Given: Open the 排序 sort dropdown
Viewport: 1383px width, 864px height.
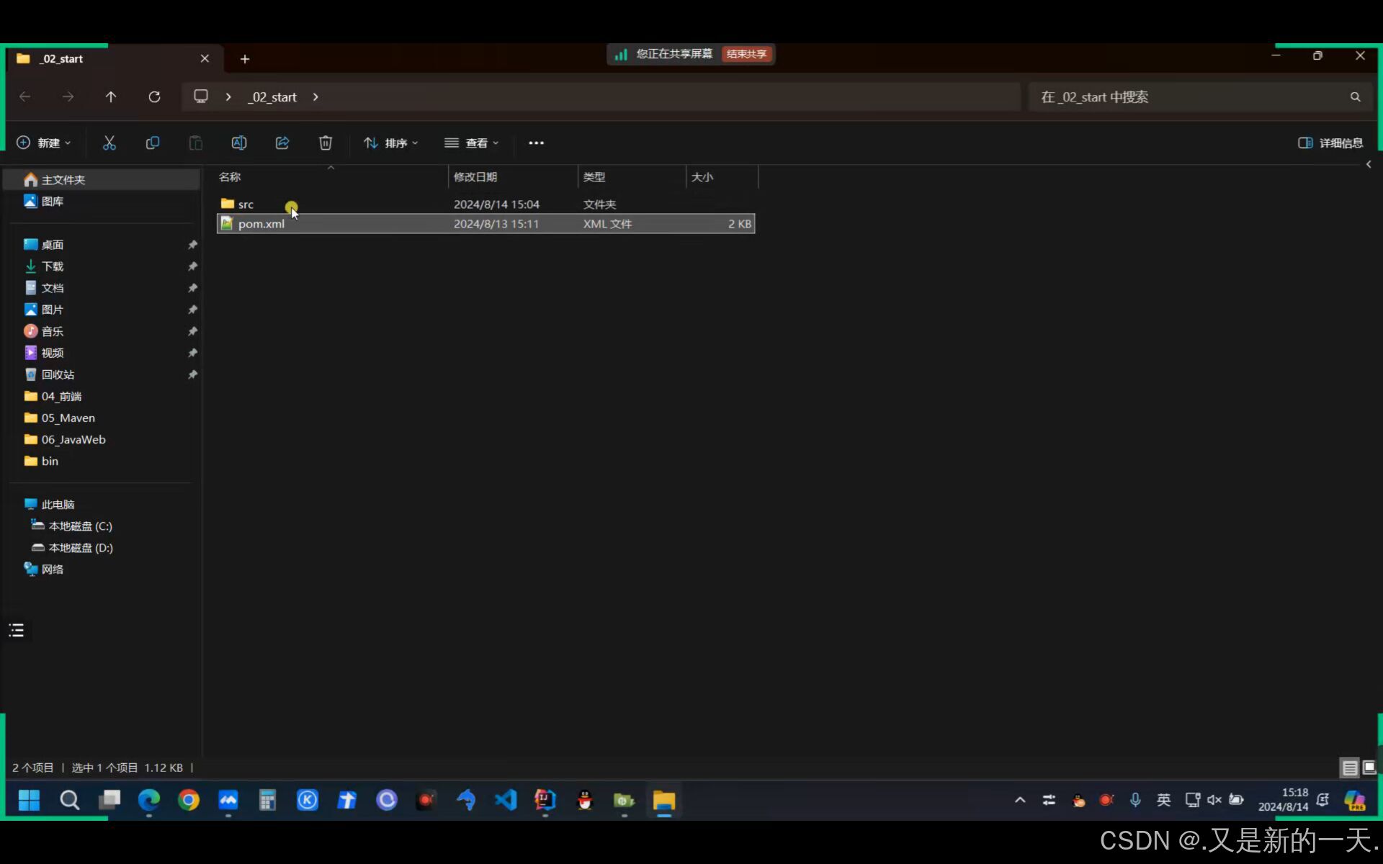Looking at the screenshot, I should (391, 143).
